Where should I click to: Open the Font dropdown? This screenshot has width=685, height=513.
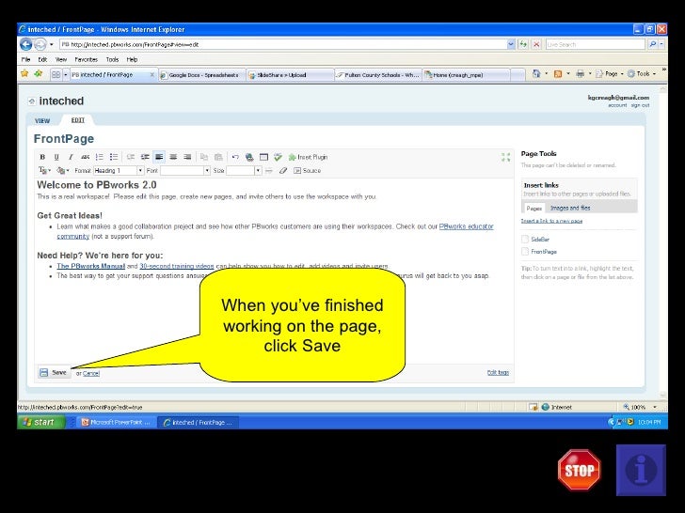pos(185,171)
